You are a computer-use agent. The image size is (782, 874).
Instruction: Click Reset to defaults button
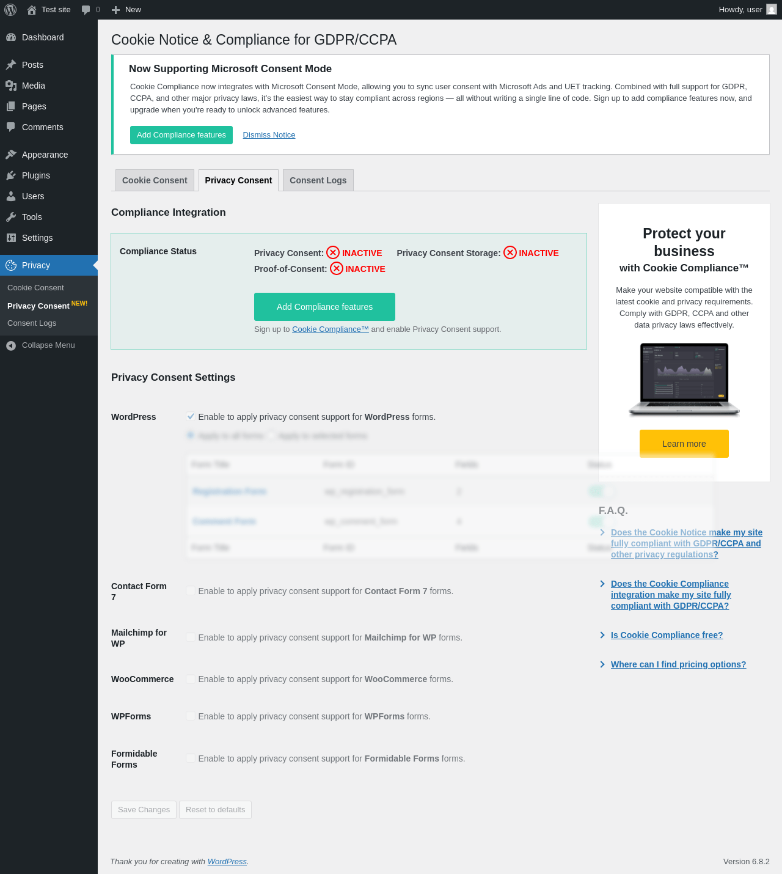click(215, 810)
